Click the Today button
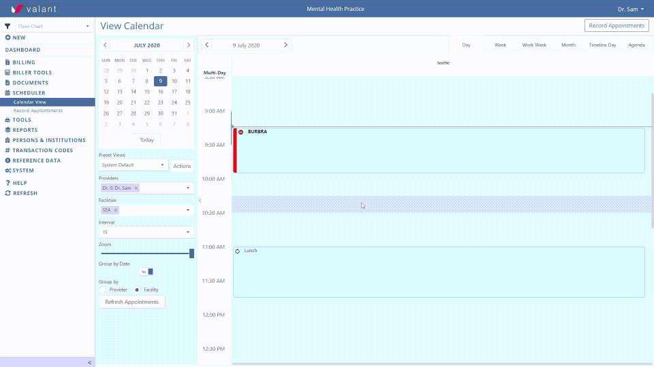The width and height of the screenshot is (654, 367). [147, 140]
